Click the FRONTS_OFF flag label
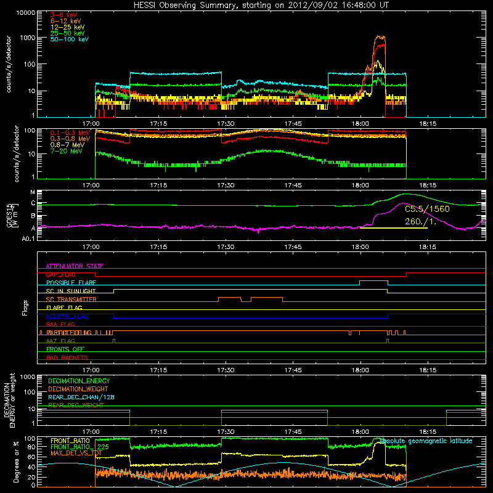The image size is (493, 493). pyautogui.click(x=65, y=349)
